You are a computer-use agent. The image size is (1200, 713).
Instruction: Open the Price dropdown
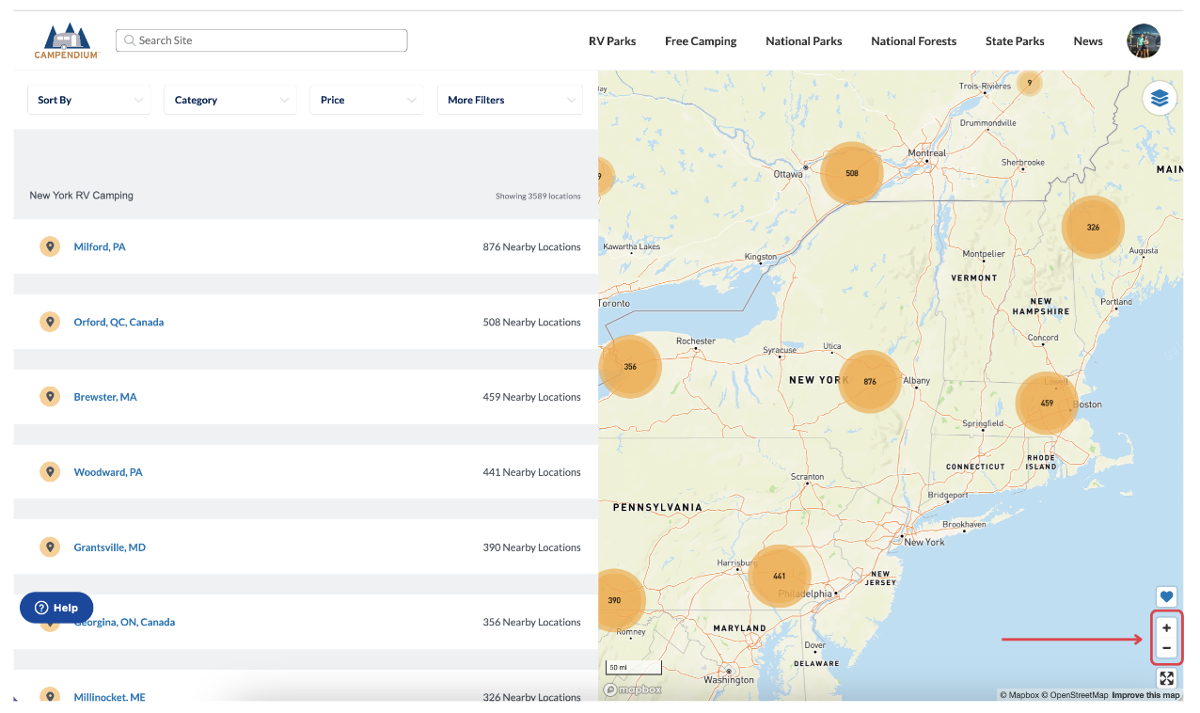pos(367,100)
